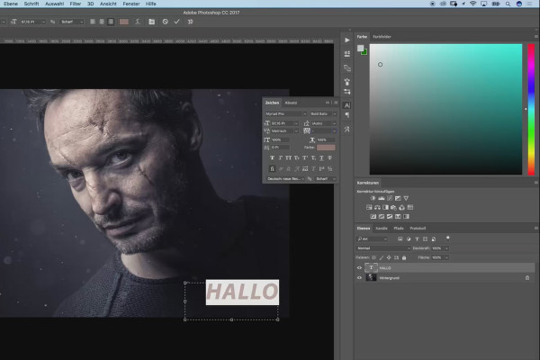This screenshot has height=360, width=540.
Task: Toggle the character and paragraph panels button
Action: [151, 22]
